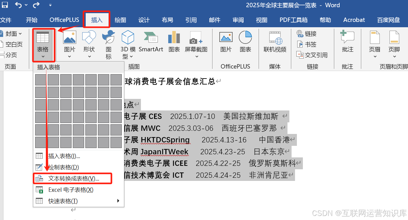408x220 pixels.
Task: Select the 插入 ribbon tab
Action: coord(97,20)
